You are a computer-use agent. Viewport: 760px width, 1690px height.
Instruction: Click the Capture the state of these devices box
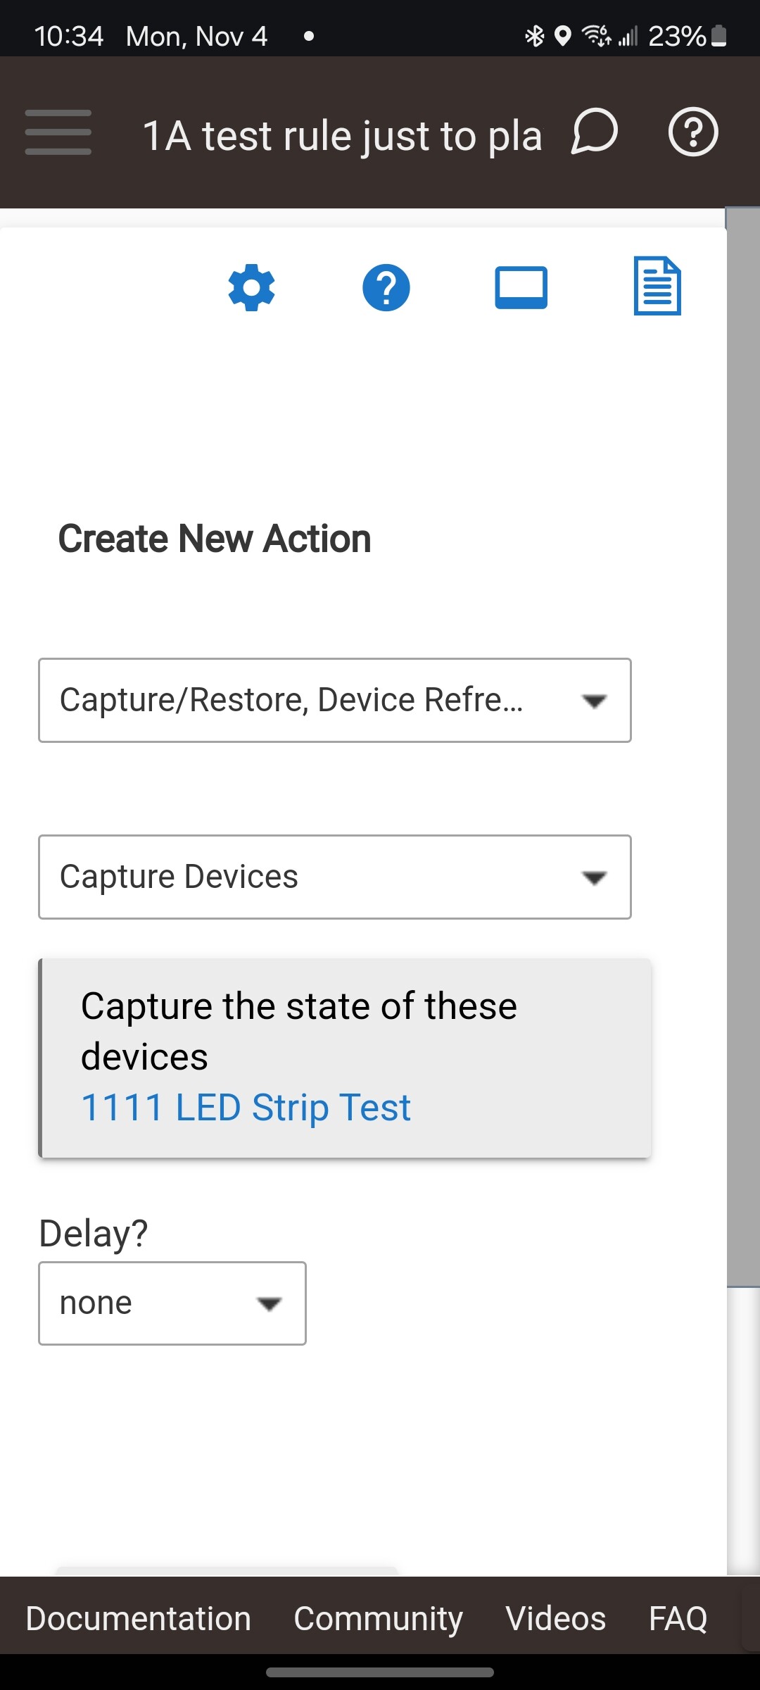pos(345,1058)
